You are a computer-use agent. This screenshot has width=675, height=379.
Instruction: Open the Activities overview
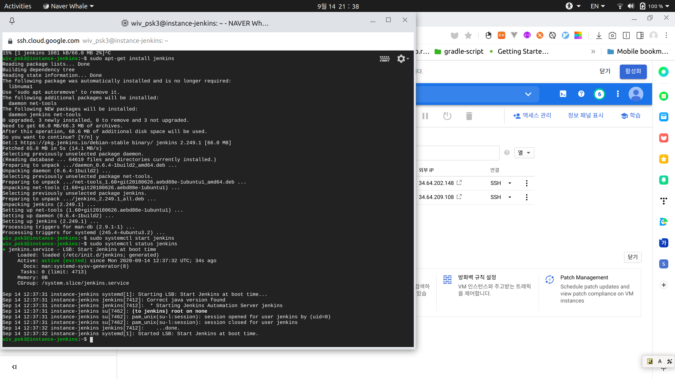click(18, 6)
